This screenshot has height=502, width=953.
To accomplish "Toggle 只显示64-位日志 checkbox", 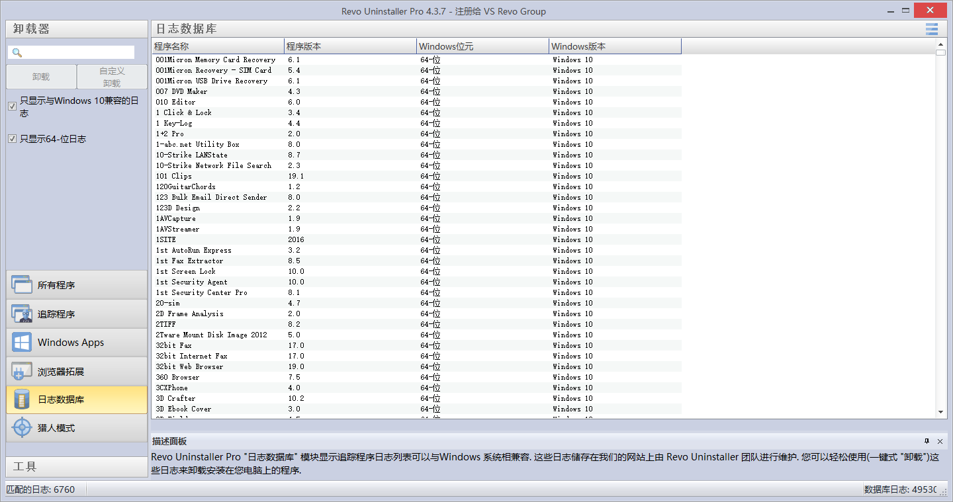I will click(12, 139).
